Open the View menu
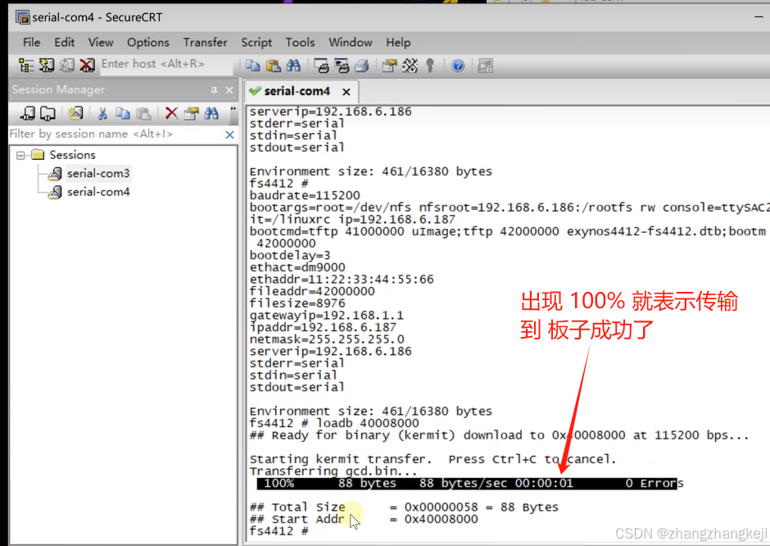770x546 pixels. click(101, 43)
